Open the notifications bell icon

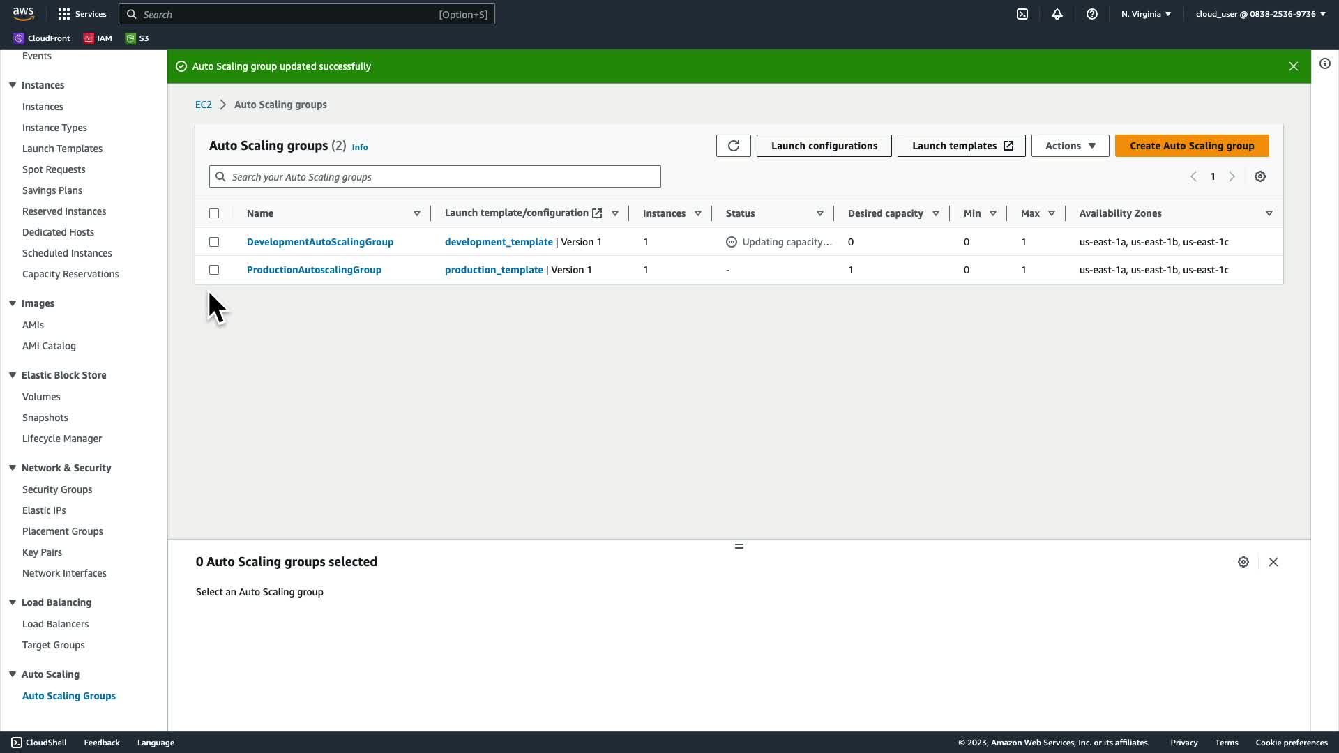click(x=1057, y=14)
